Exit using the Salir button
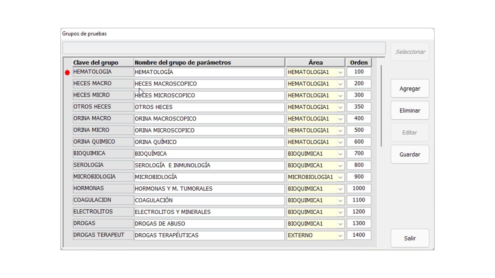The height and width of the screenshot is (278, 495). pos(410,238)
